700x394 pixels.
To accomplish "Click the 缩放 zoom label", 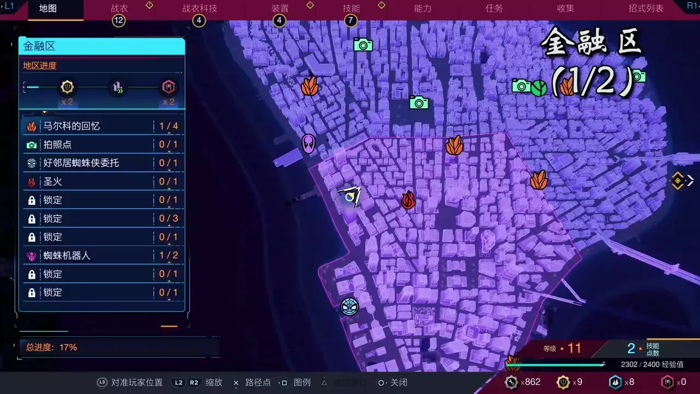I will 214,383.
